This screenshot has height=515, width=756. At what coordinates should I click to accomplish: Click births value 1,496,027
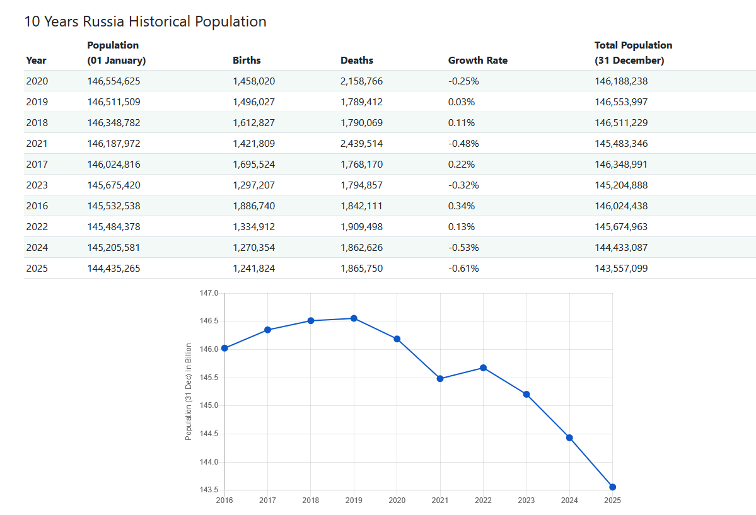[x=253, y=101]
